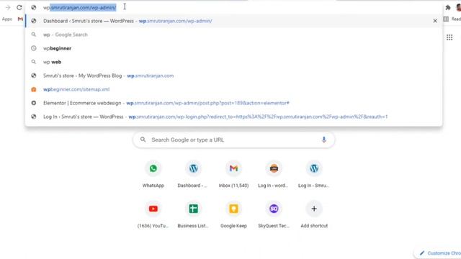The image size is (461, 259).
Task: Open the Business List shortcut
Action: pos(193,214)
